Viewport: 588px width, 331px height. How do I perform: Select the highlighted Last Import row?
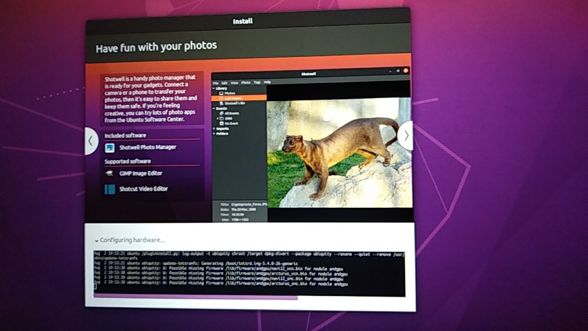pos(239,98)
